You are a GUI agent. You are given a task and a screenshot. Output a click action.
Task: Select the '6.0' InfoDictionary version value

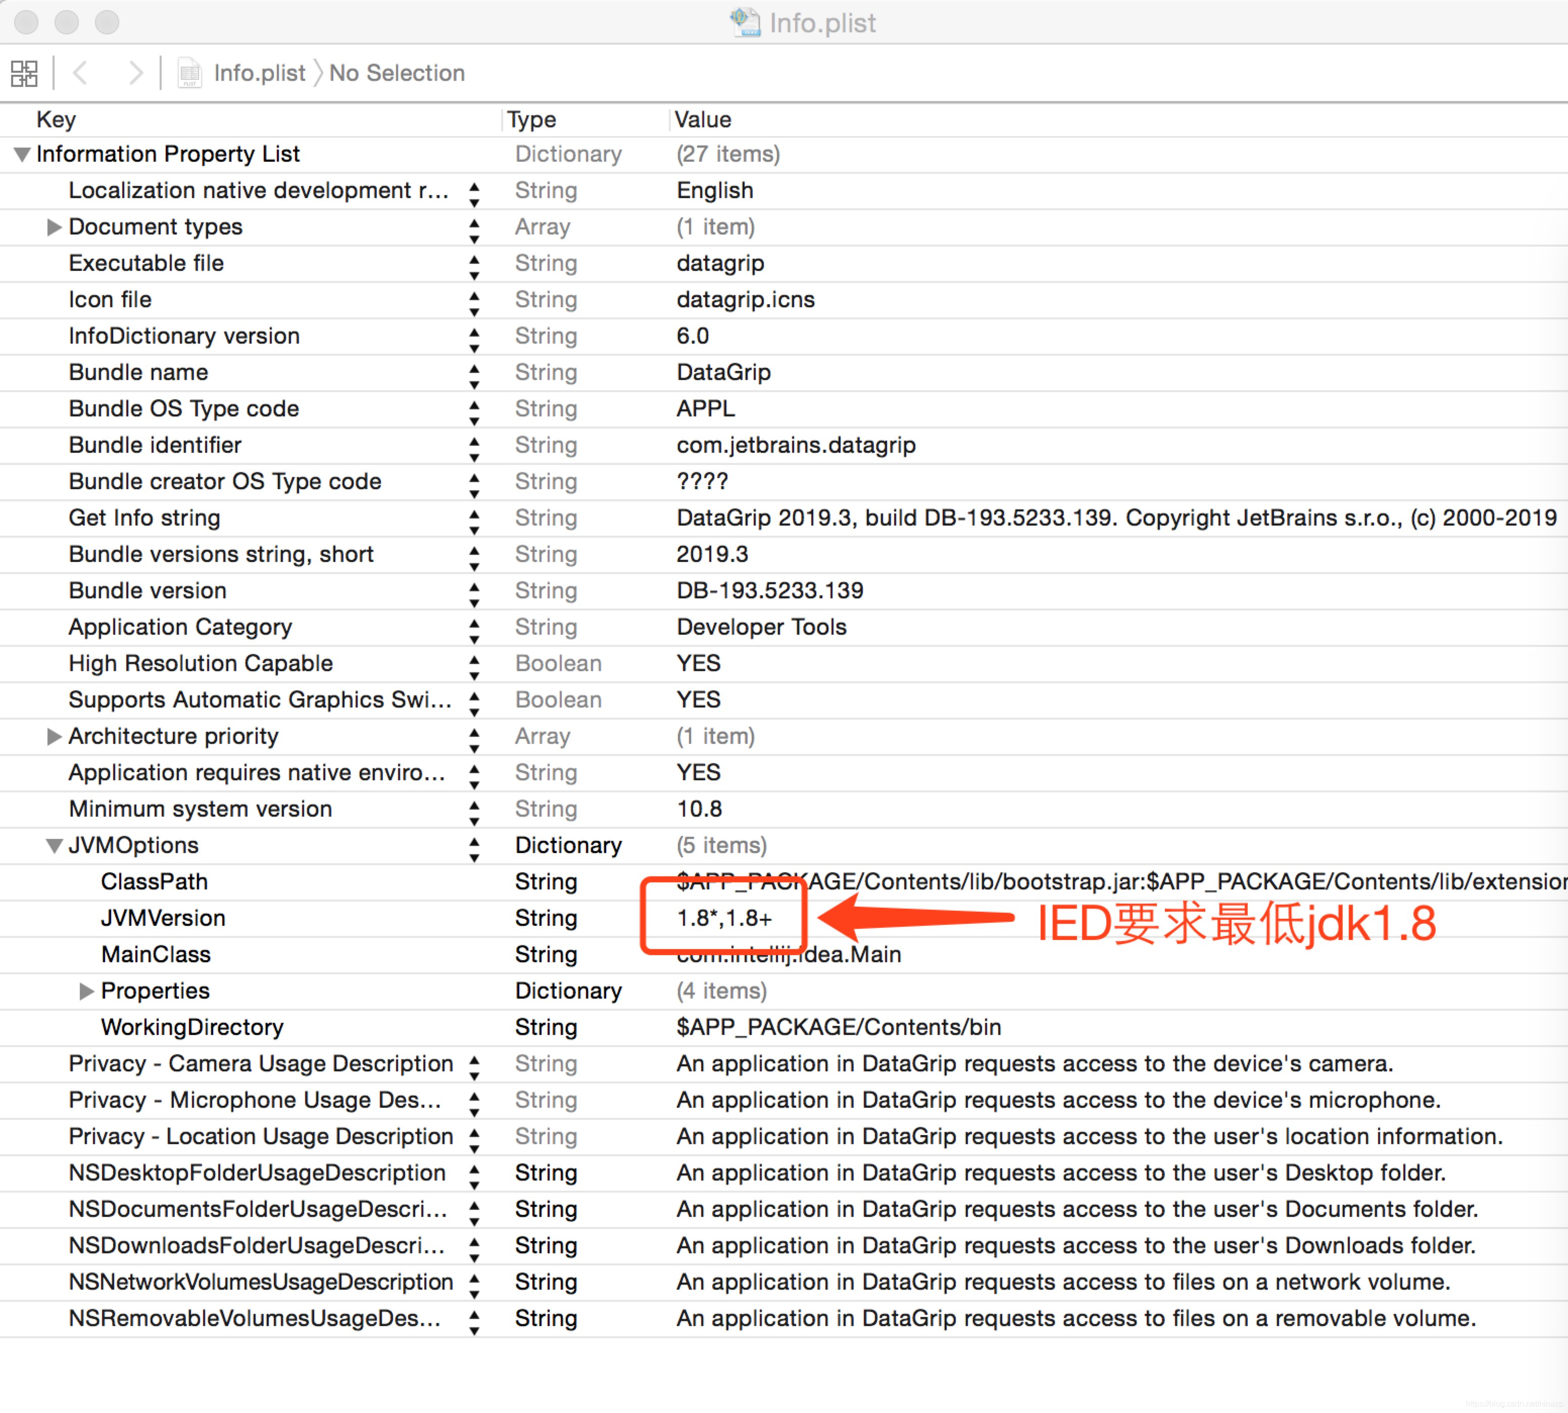(x=693, y=336)
